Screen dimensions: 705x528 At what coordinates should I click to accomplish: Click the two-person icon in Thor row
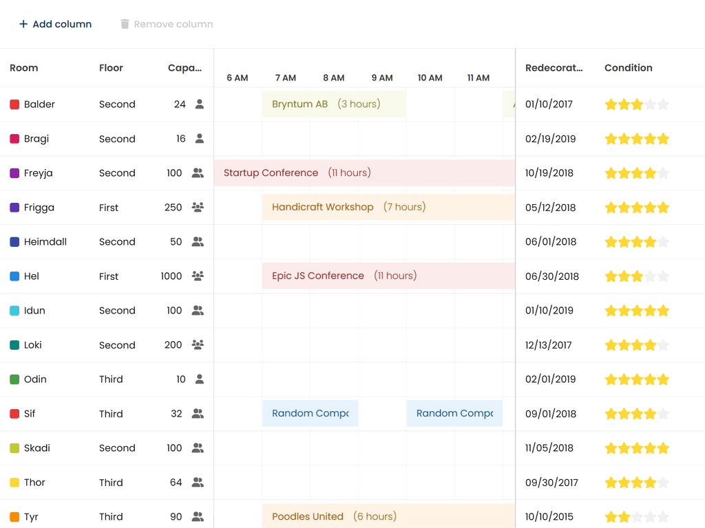tap(198, 483)
